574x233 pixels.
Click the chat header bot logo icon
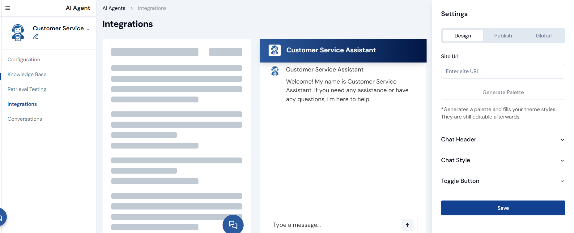[274, 50]
